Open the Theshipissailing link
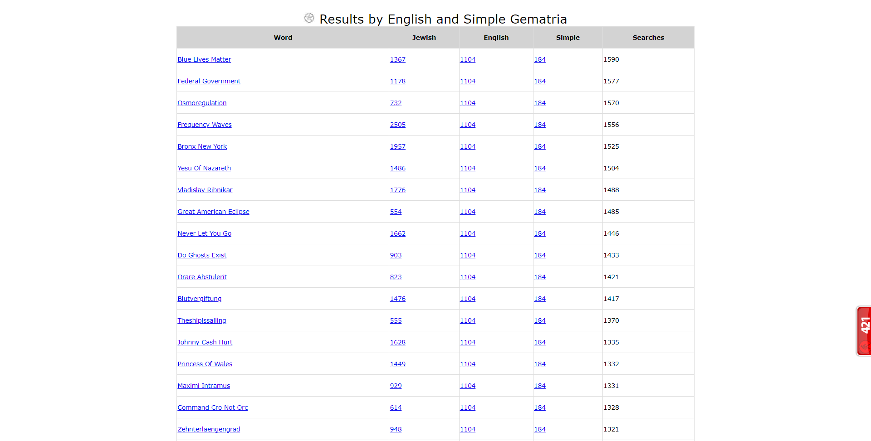This screenshot has width=871, height=441. point(201,320)
